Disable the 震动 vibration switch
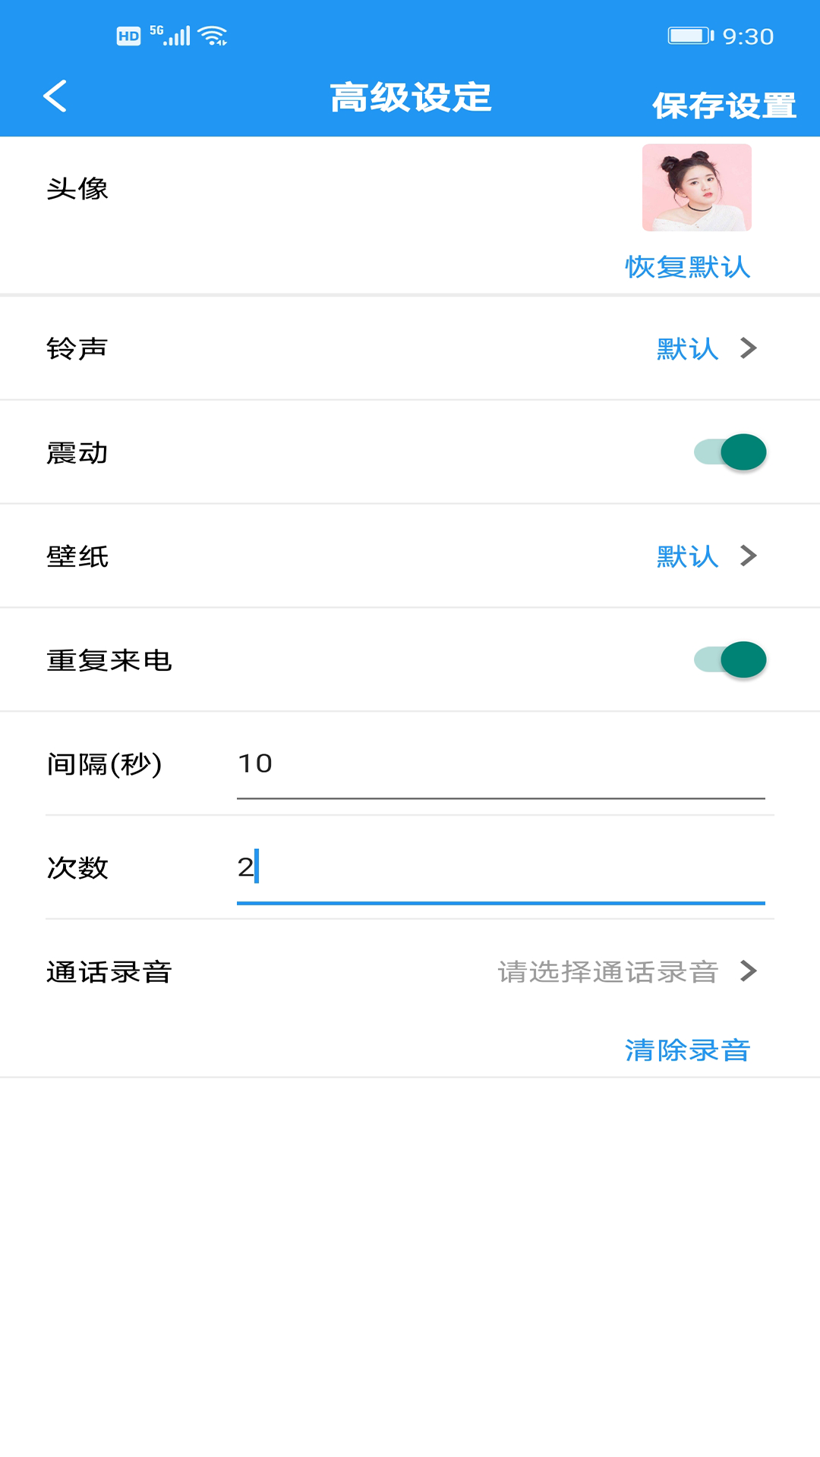The image size is (820, 1457). pos(730,452)
